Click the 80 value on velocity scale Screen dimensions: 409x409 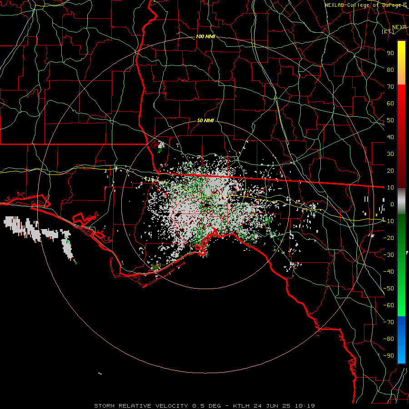pos(390,70)
